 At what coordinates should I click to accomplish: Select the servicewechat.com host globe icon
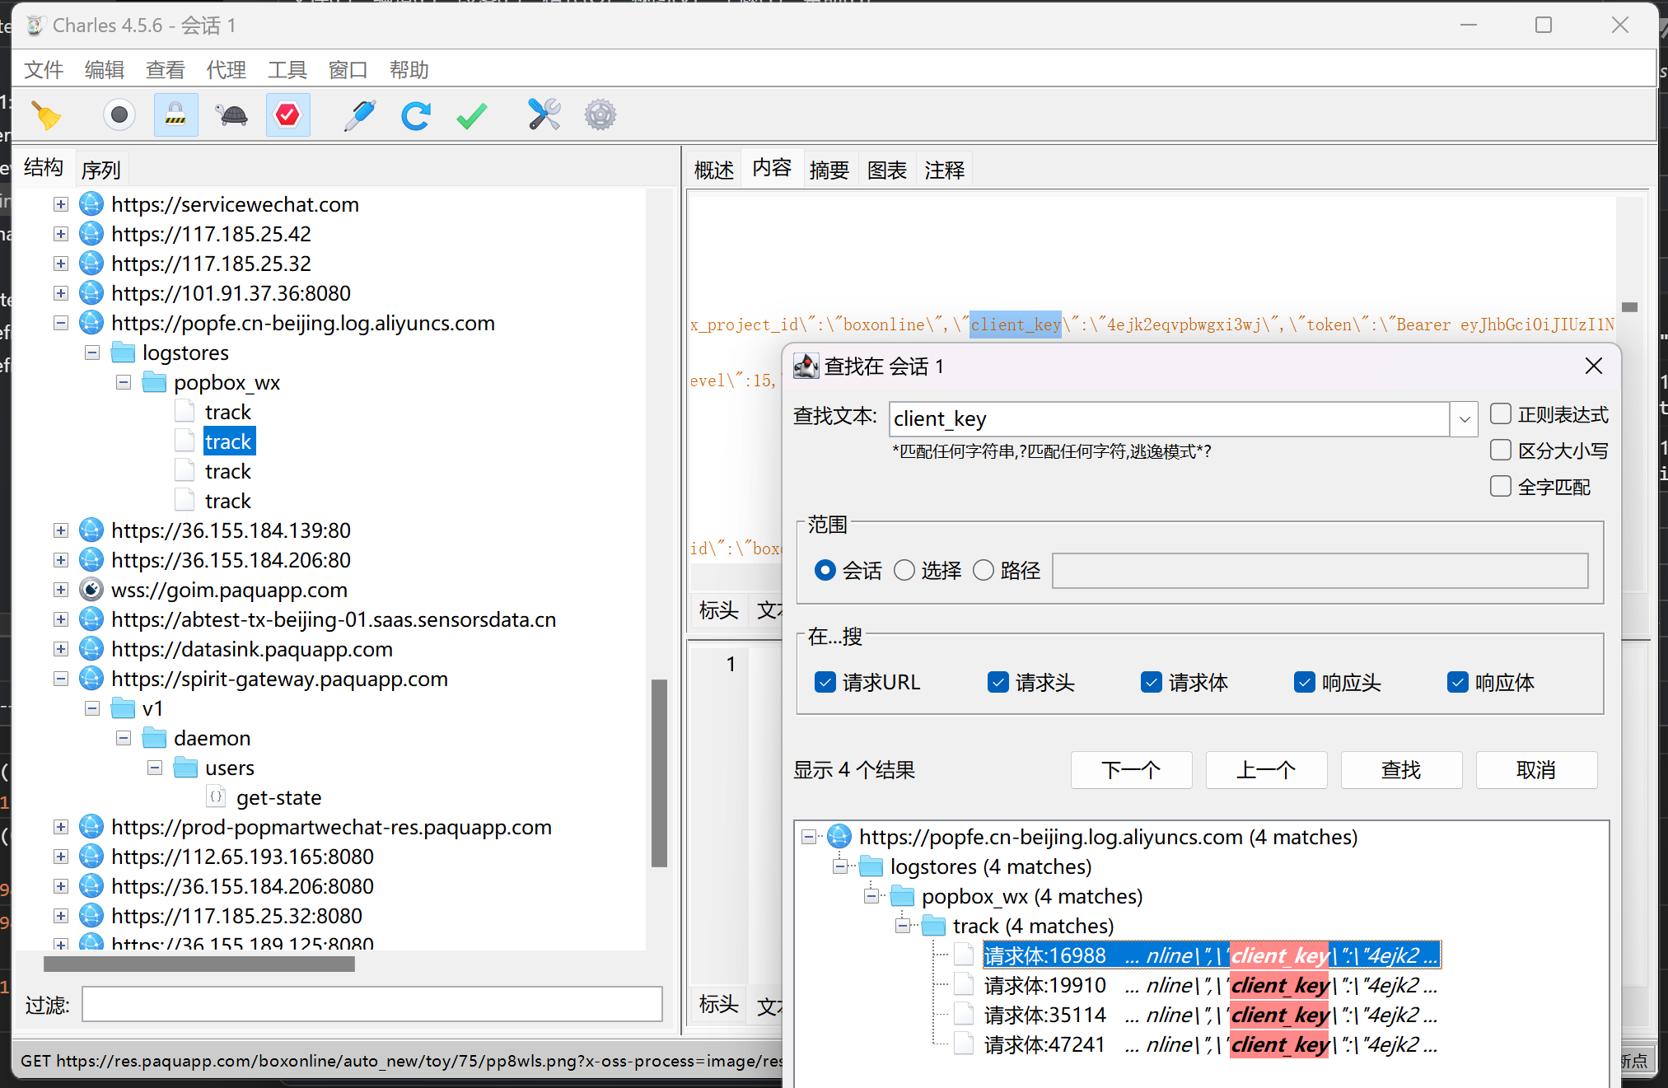(x=91, y=204)
